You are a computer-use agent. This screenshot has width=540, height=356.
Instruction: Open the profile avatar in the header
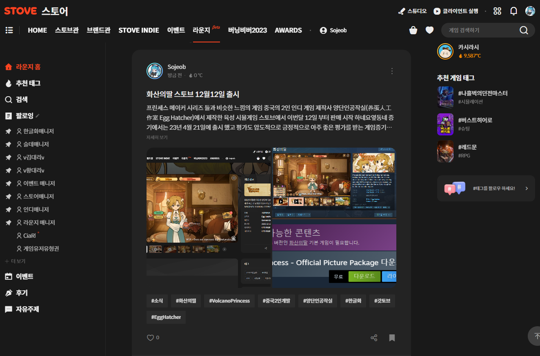[530, 11]
